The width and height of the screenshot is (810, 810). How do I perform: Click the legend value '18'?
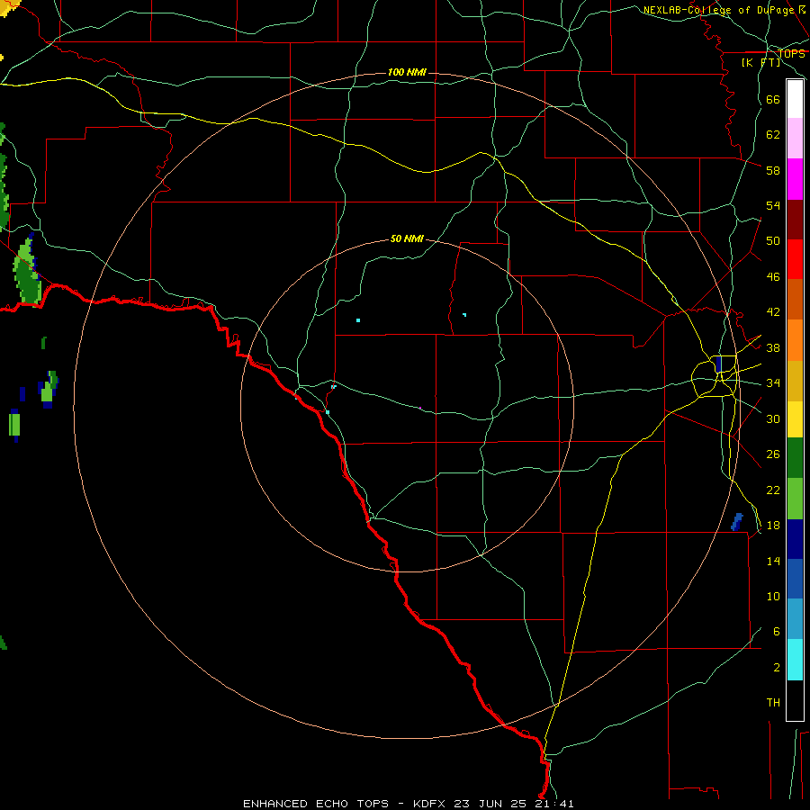(x=773, y=526)
